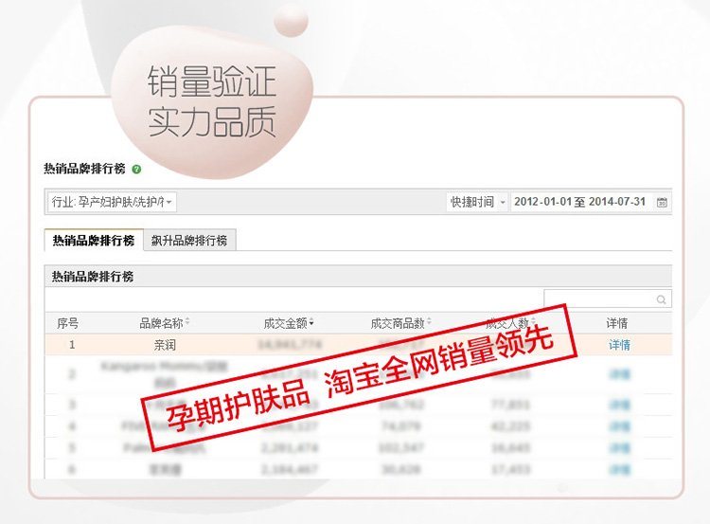Sort by 成交人数 column
The image size is (710, 524).
point(510,323)
